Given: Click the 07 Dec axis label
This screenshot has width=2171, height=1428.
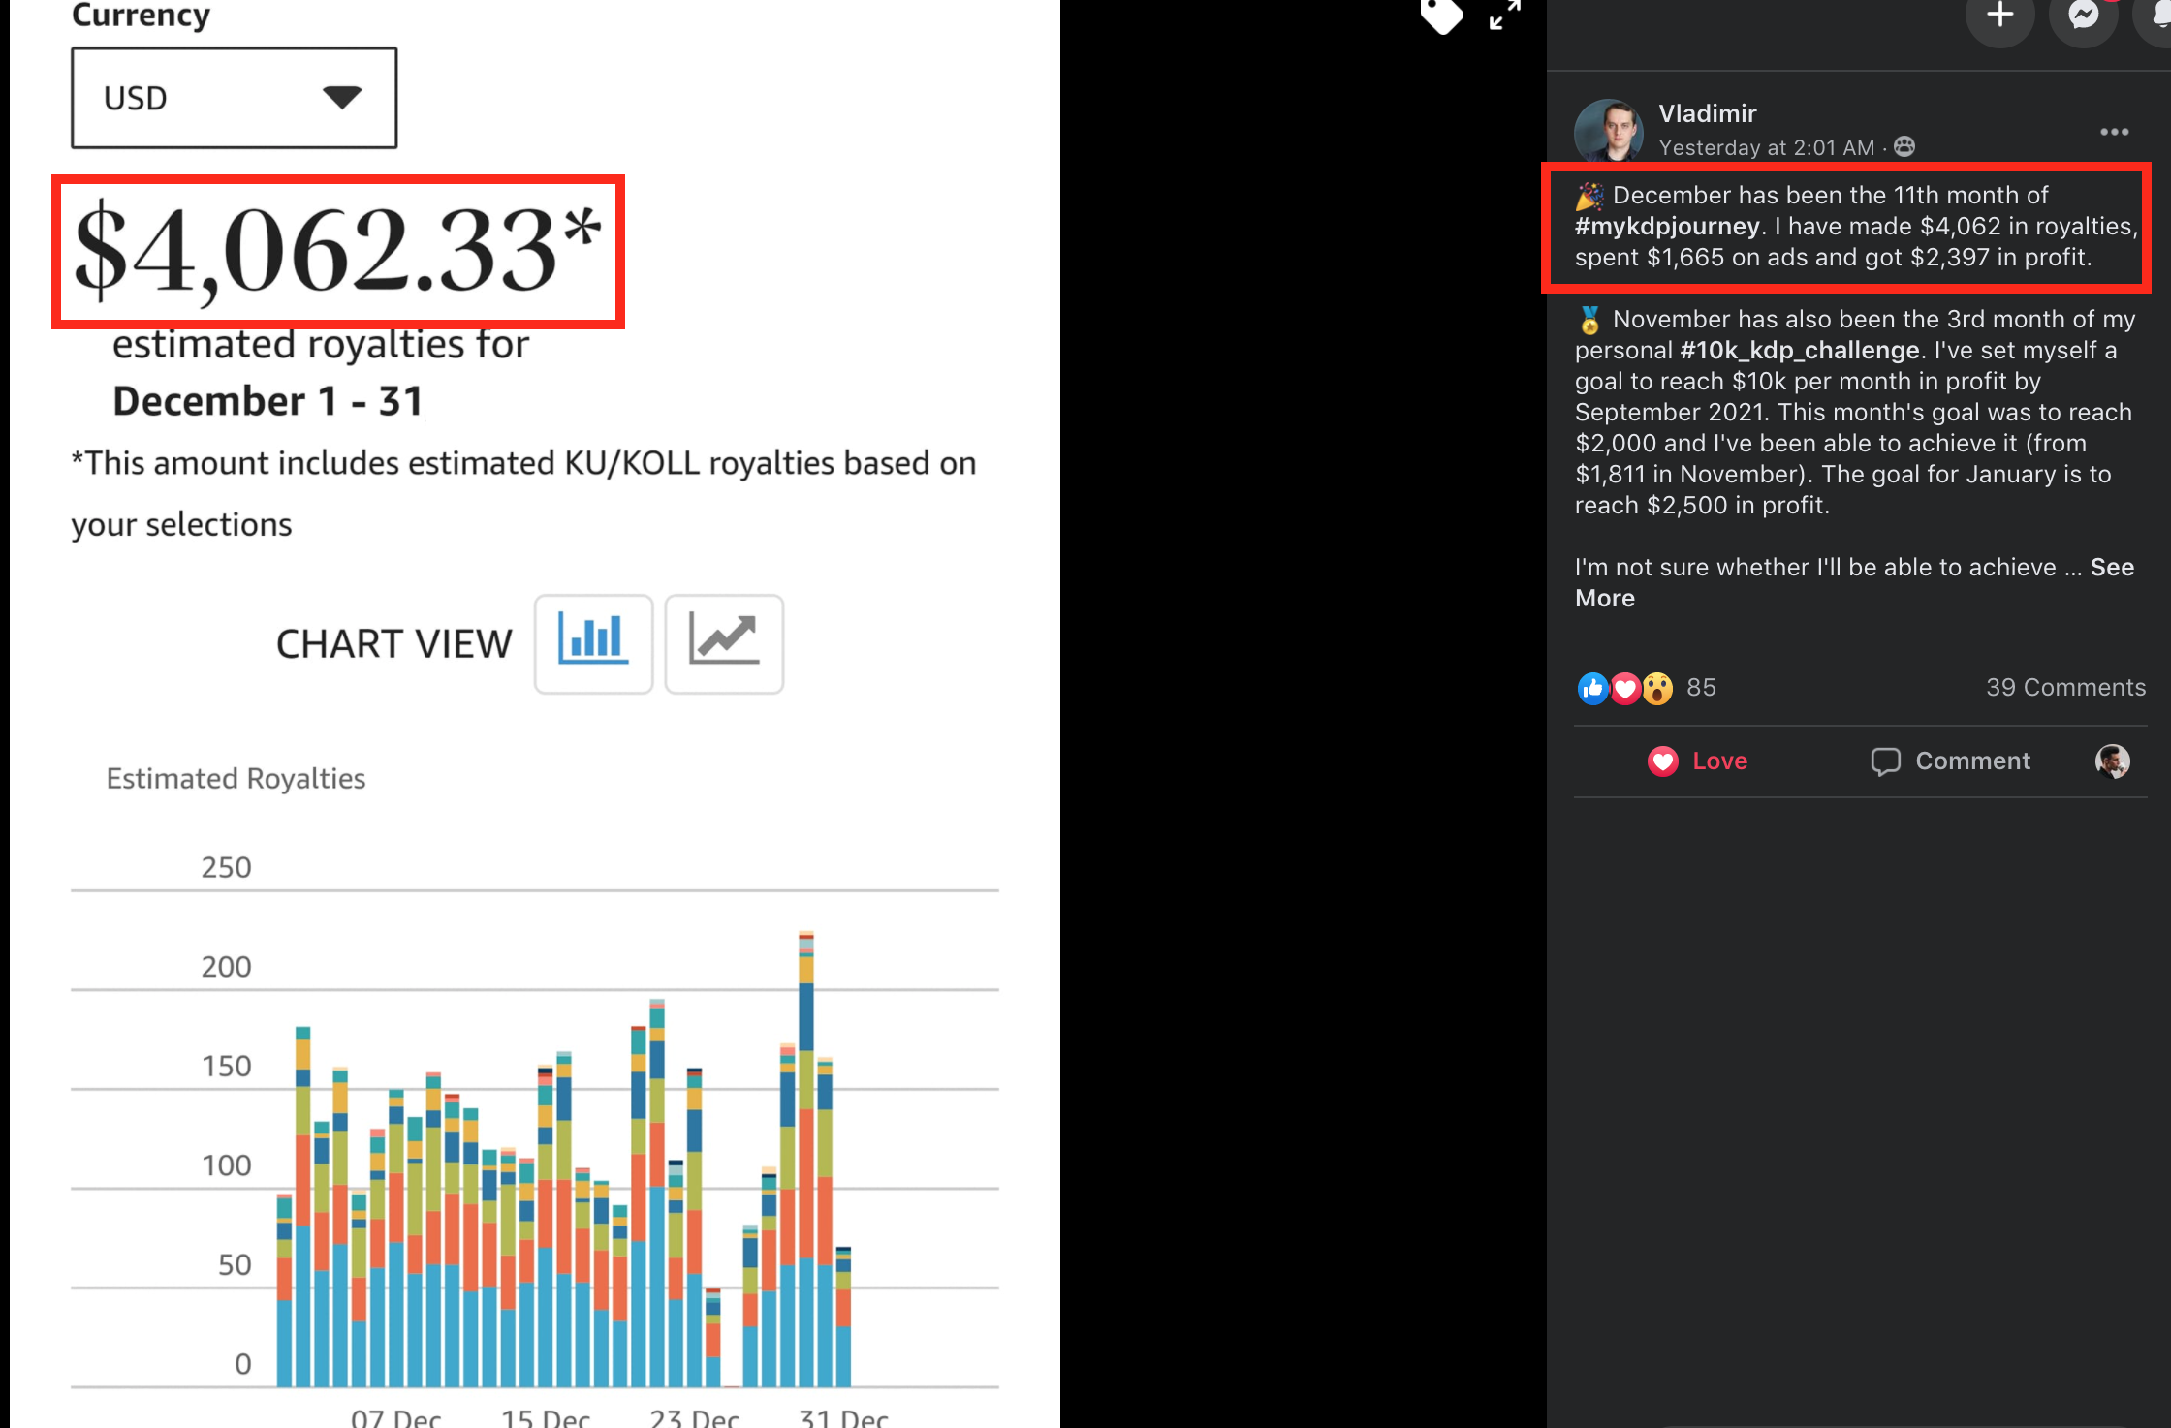Looking at the screenshot, I should point(395,1417).
